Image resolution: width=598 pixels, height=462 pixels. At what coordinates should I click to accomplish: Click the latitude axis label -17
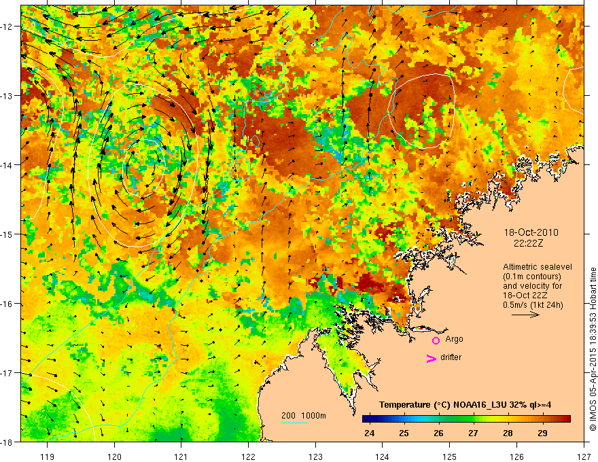tap(7, 373)
